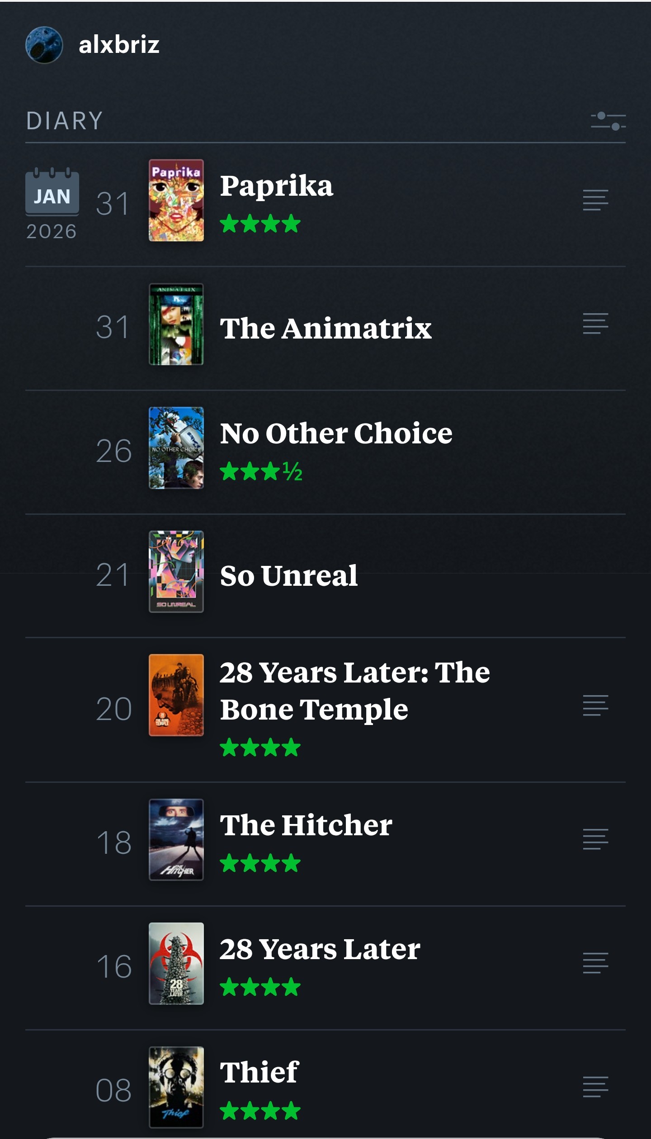
Task: Open the Paprika film title
Action: tap(276, 186)
